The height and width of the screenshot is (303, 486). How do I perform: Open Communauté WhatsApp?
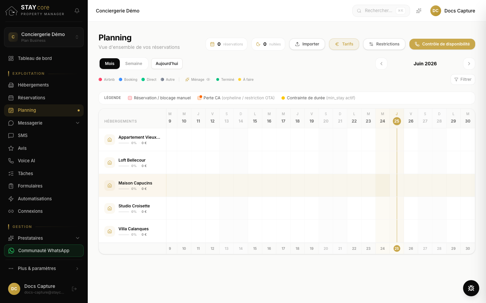coord(44,250)
